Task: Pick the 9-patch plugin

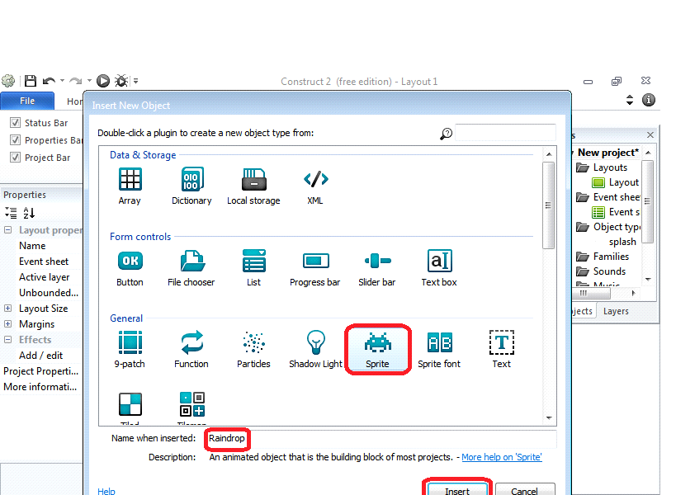Action: pos(130,342)
